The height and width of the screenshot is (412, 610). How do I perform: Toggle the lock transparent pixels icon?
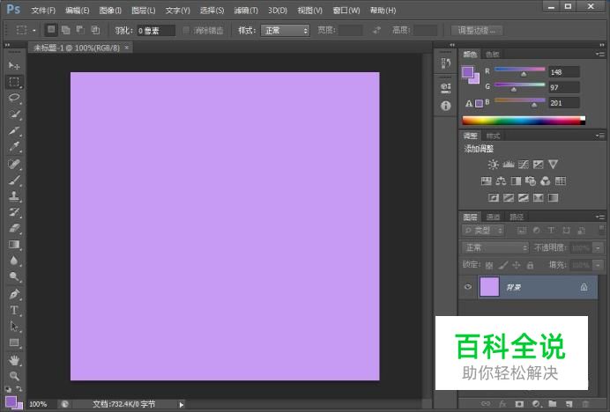pos(489,265)
